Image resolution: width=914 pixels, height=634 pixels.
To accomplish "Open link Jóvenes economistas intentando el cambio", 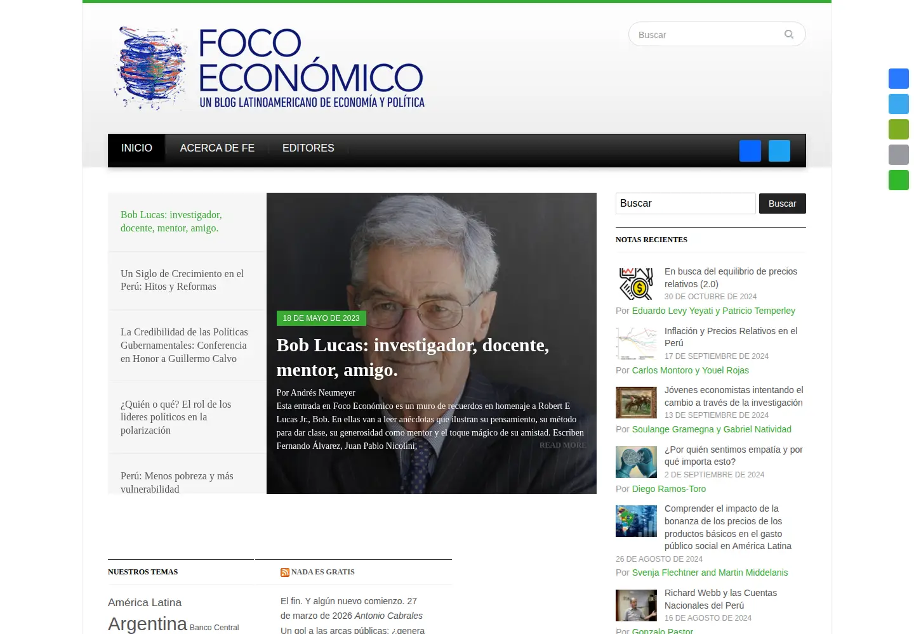I will point(734,396).
